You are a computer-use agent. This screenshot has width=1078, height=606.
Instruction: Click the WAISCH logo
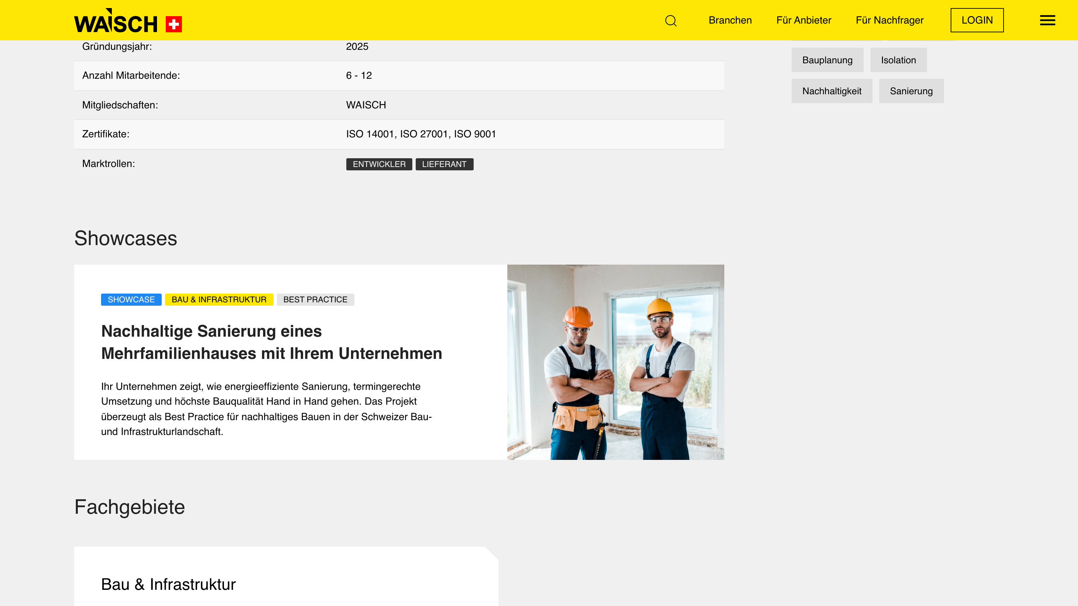116,21
